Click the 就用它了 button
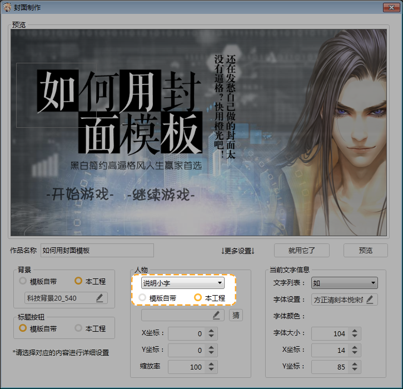 tap(302, 251)
